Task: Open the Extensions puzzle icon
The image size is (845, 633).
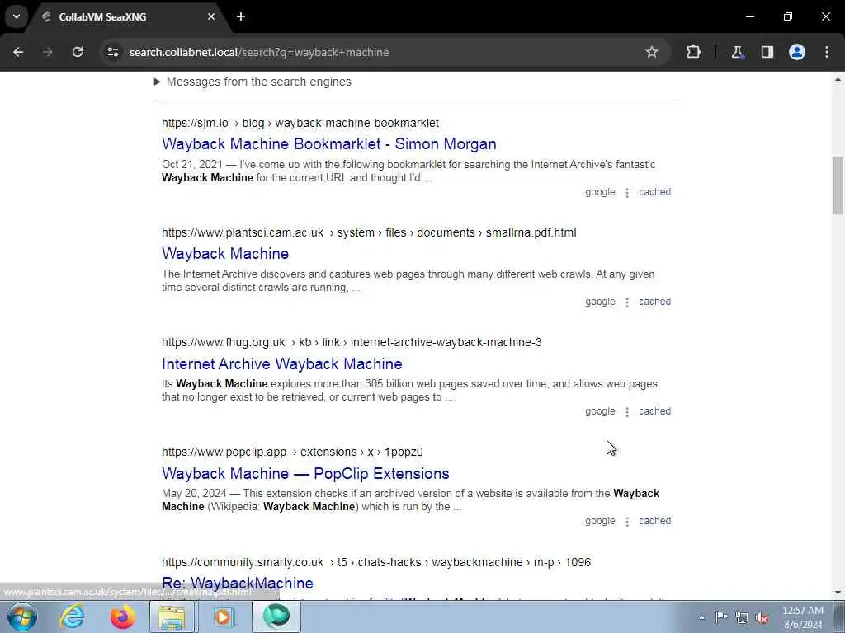Action: tap(693, 52)
